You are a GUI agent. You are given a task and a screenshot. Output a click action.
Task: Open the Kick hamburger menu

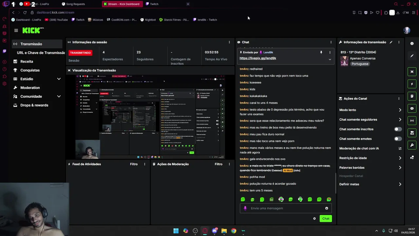(x=16, y=30)
